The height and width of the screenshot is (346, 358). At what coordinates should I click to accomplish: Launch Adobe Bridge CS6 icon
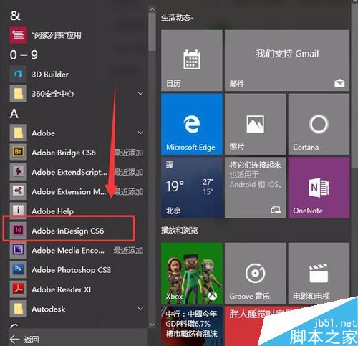point(19,152)
